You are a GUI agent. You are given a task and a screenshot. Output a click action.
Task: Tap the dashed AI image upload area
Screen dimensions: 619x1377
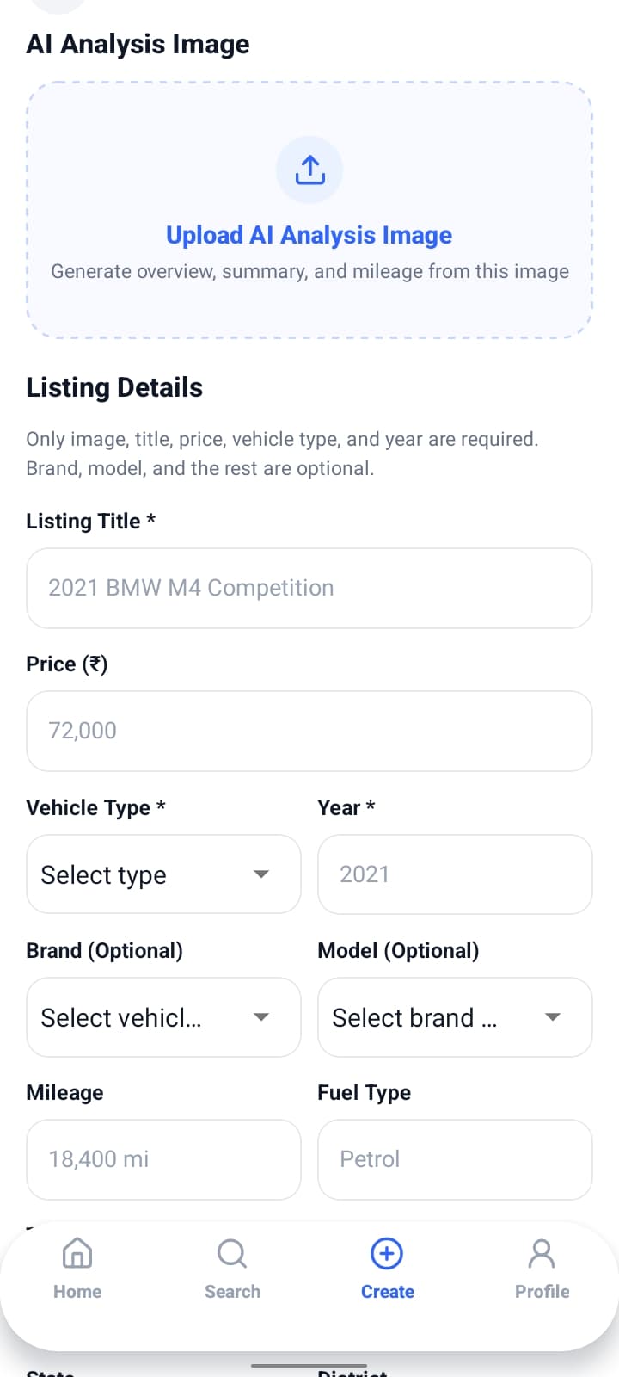pos(309,210)
